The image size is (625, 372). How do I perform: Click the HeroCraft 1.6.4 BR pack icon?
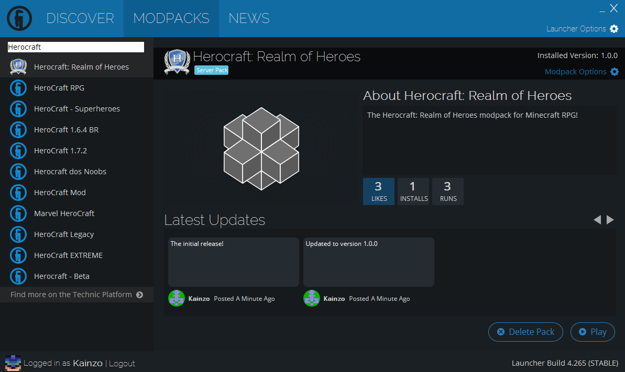(18, 130)
